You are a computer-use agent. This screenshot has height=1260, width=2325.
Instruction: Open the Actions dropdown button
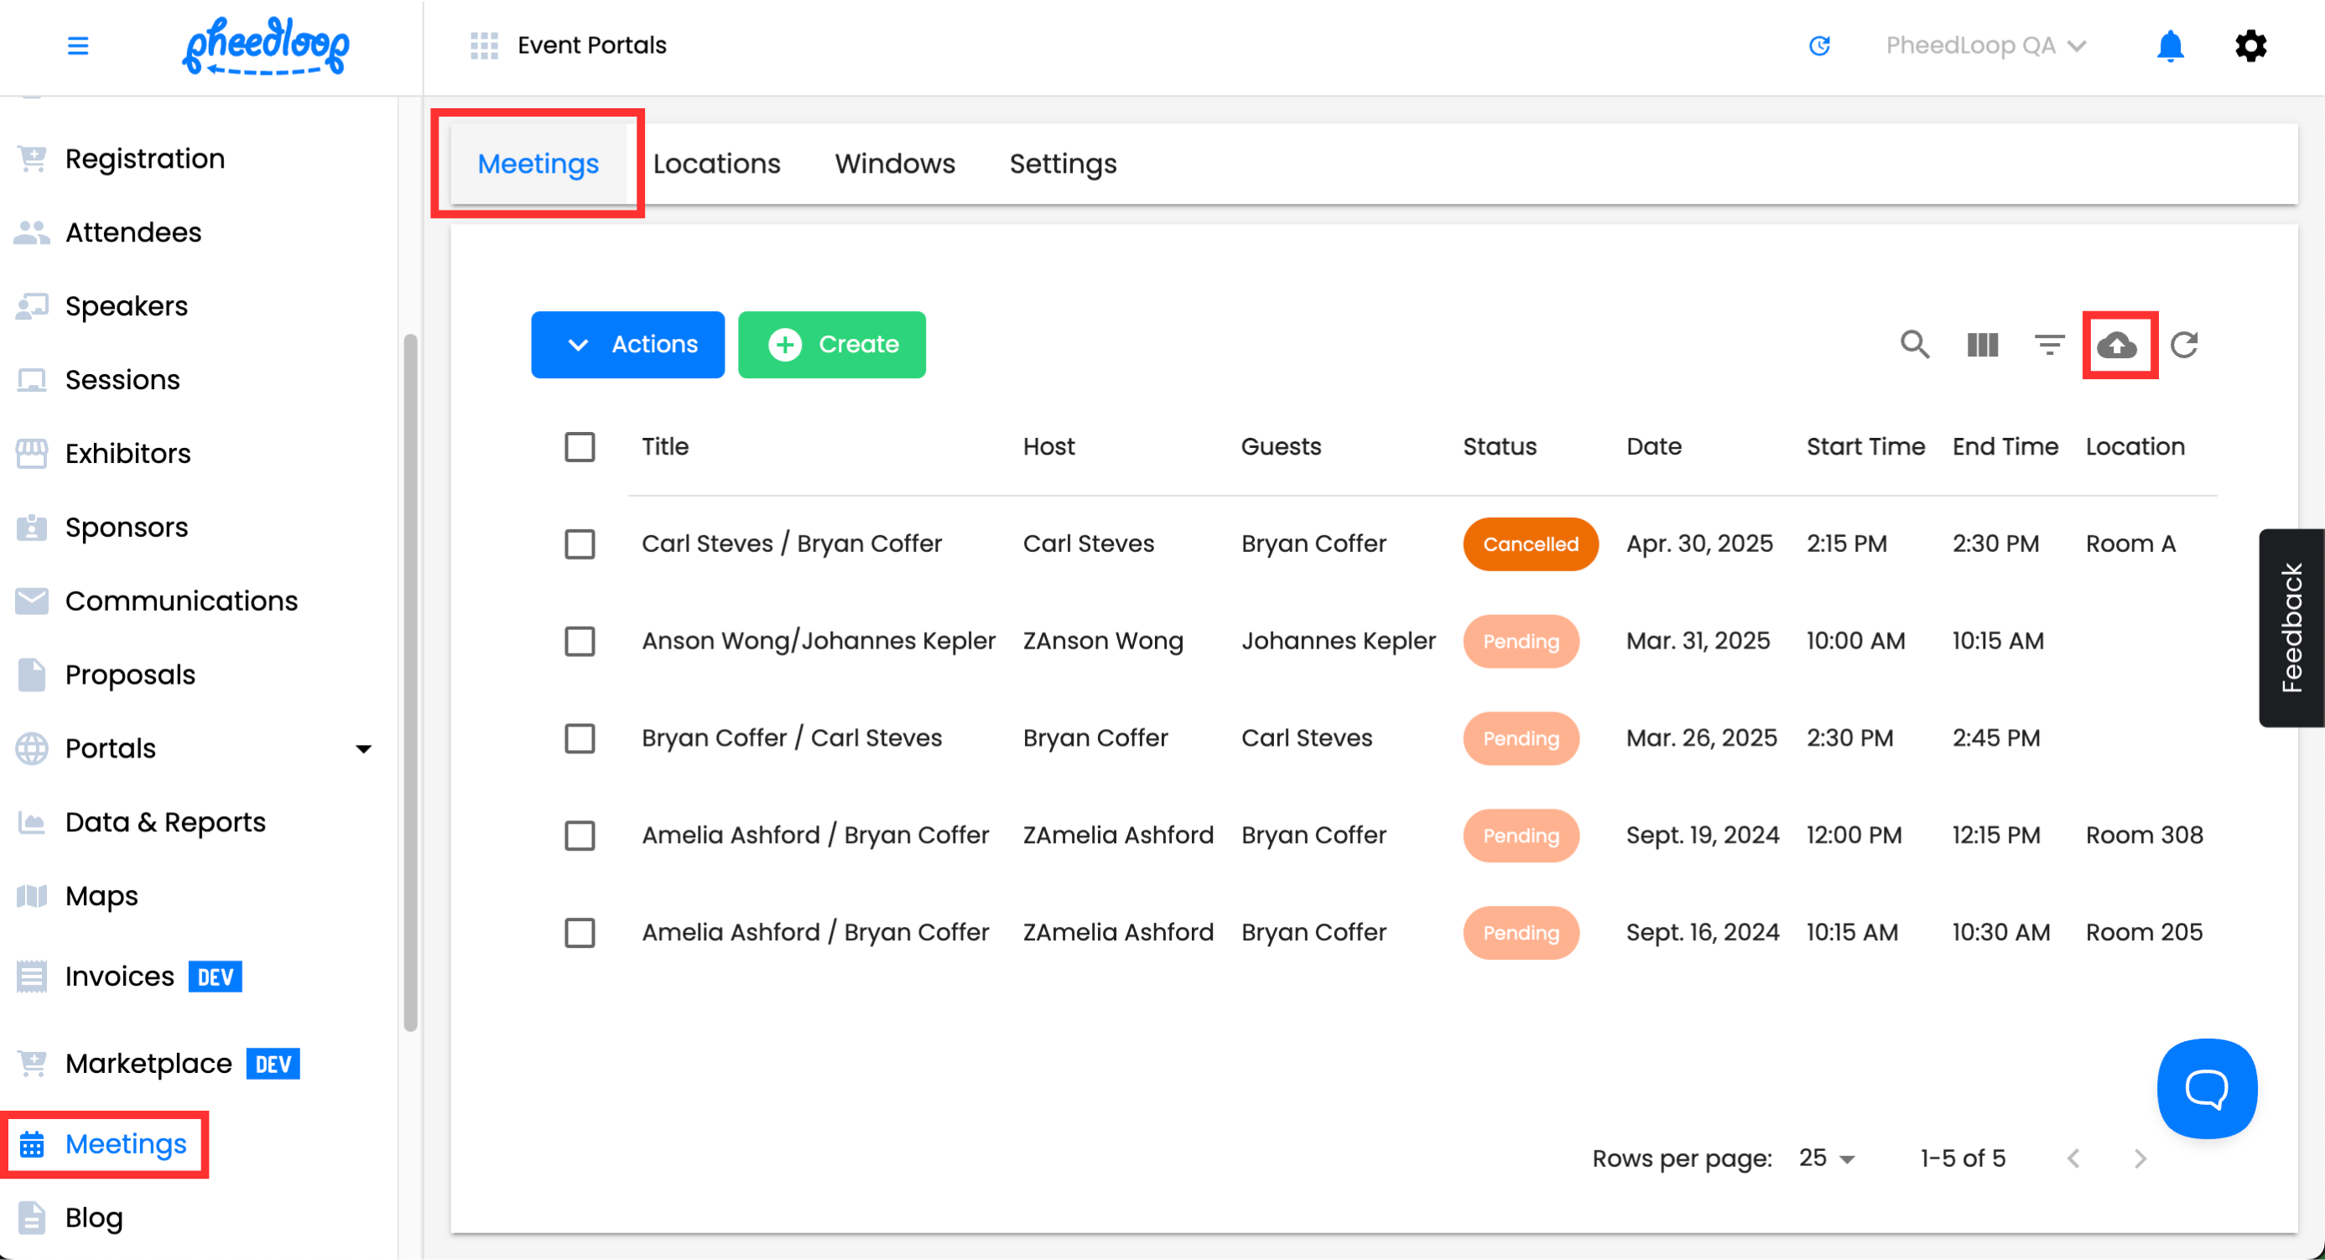(627, 345)
